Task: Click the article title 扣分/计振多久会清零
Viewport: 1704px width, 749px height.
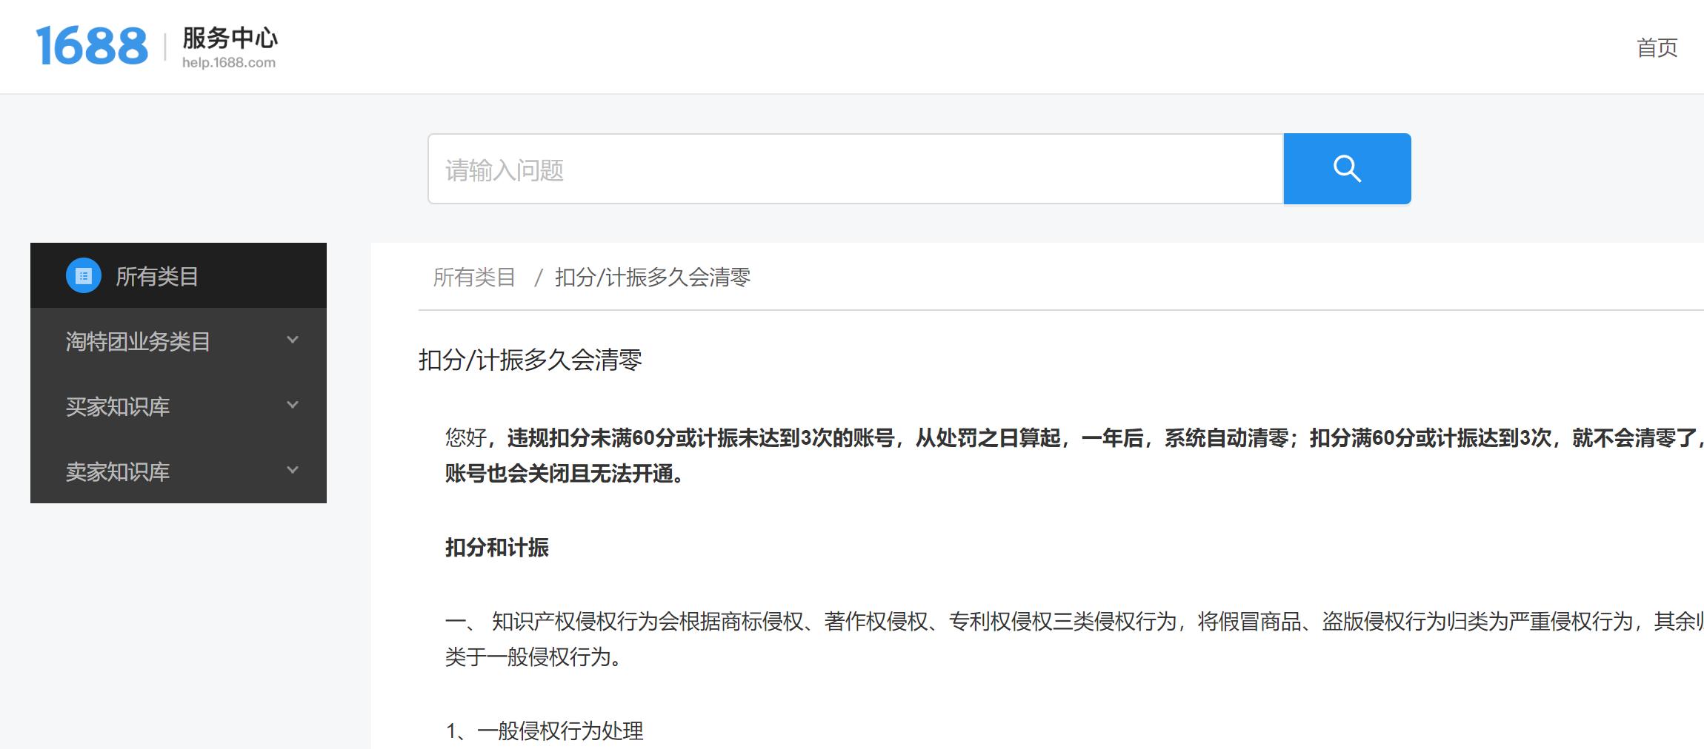Action: 529,360
